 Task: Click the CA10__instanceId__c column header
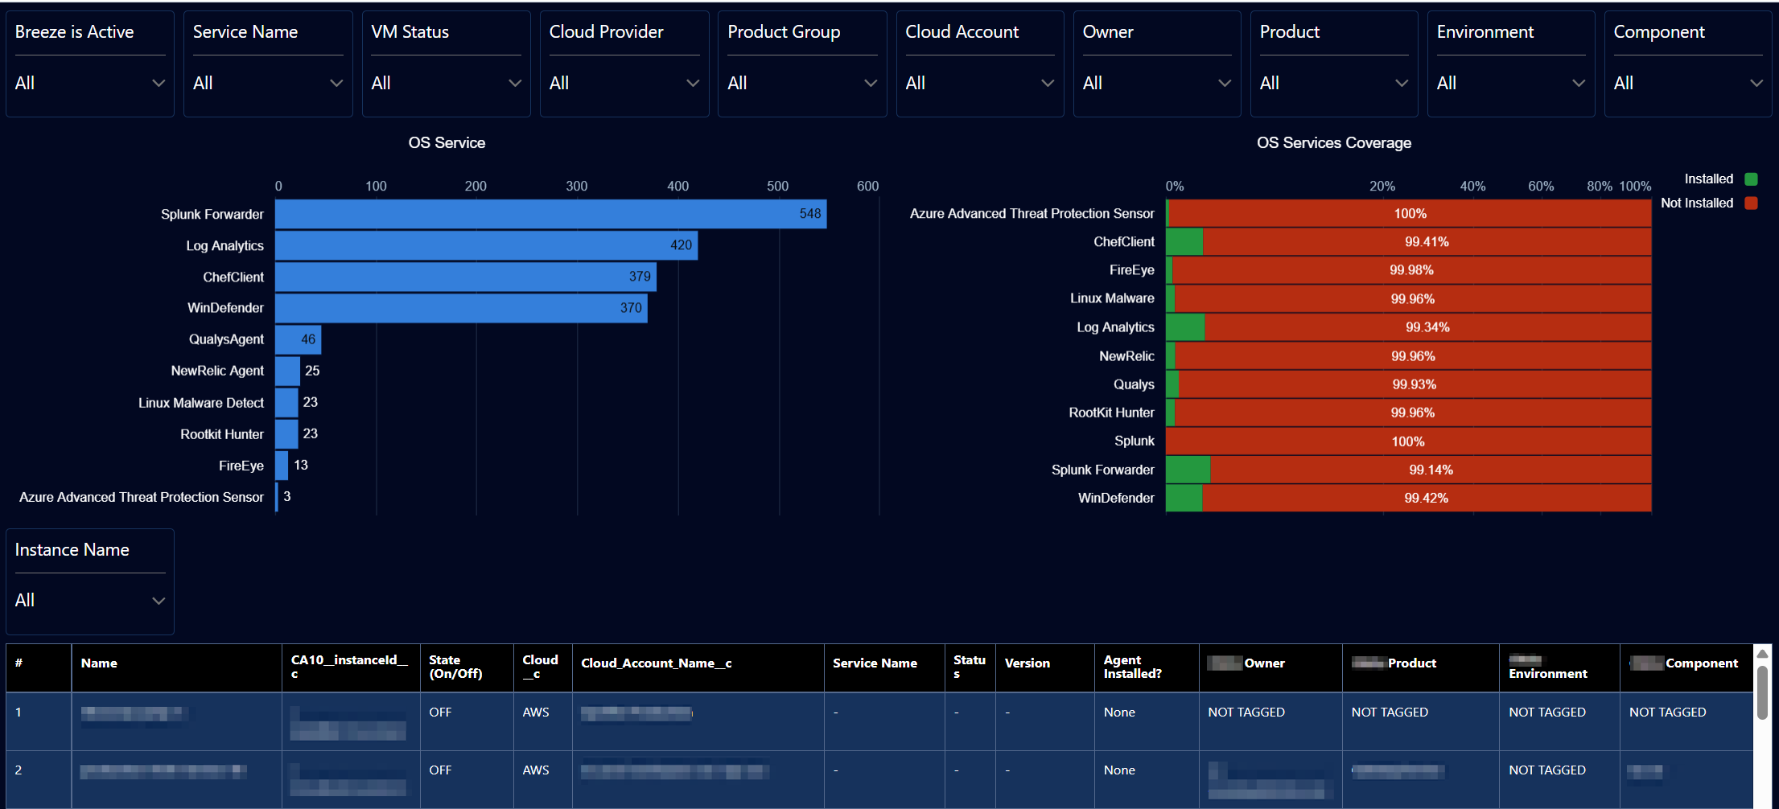click(x=351, y=667)
